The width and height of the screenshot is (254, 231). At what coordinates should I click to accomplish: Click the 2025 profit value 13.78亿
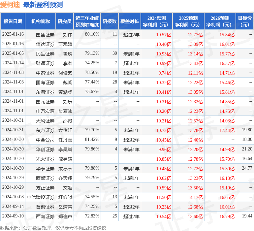pyautogui.click(x=195, y=130)
